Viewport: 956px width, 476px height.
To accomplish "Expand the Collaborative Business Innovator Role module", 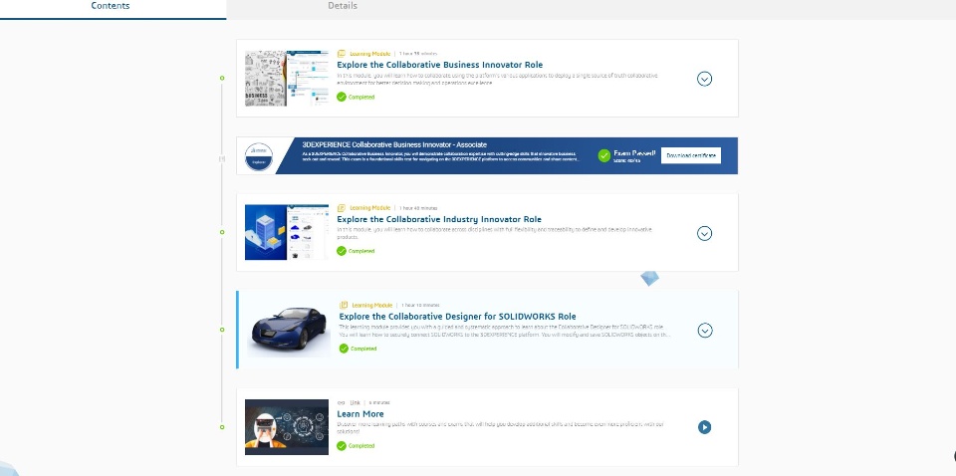I will tap(704, 79).
